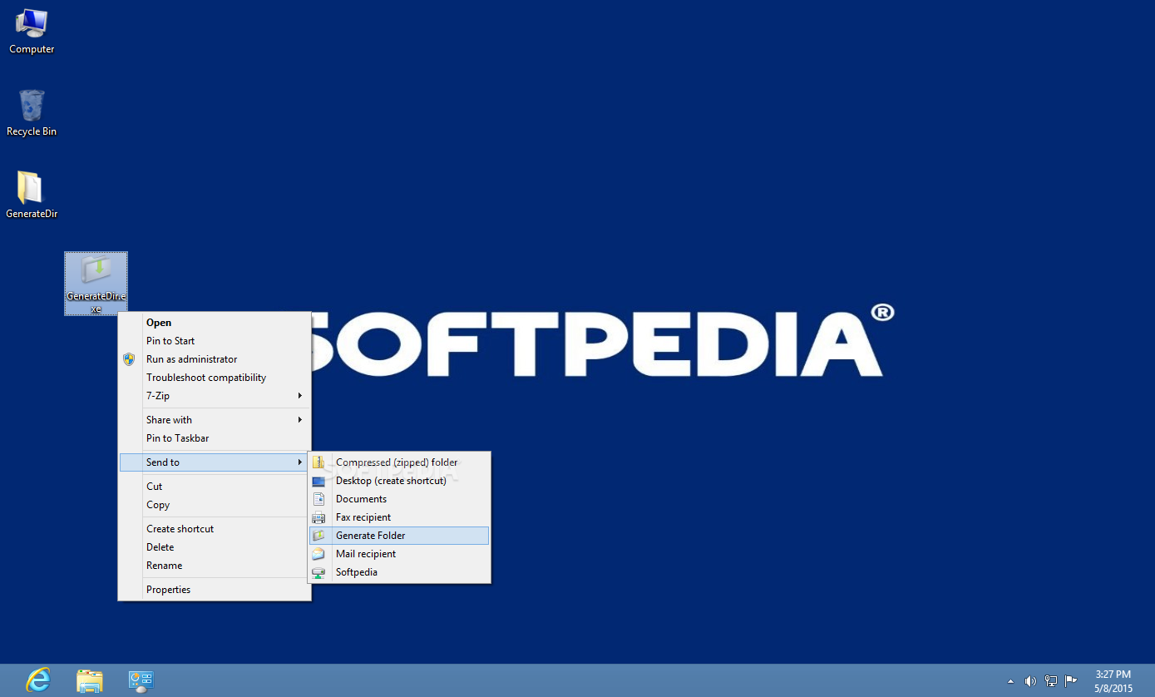Select Troubleshoot compatibility
The image size is (1155, 697).
point(215,378)
